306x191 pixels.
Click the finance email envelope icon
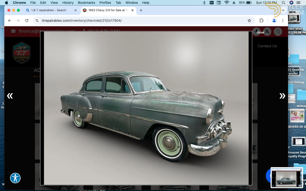pos(13,31)
